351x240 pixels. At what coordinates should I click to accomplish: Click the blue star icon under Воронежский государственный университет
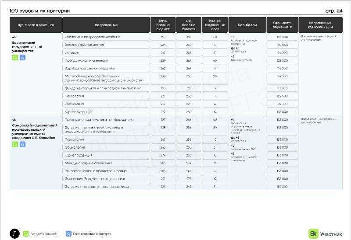click(x=22, y=57)
